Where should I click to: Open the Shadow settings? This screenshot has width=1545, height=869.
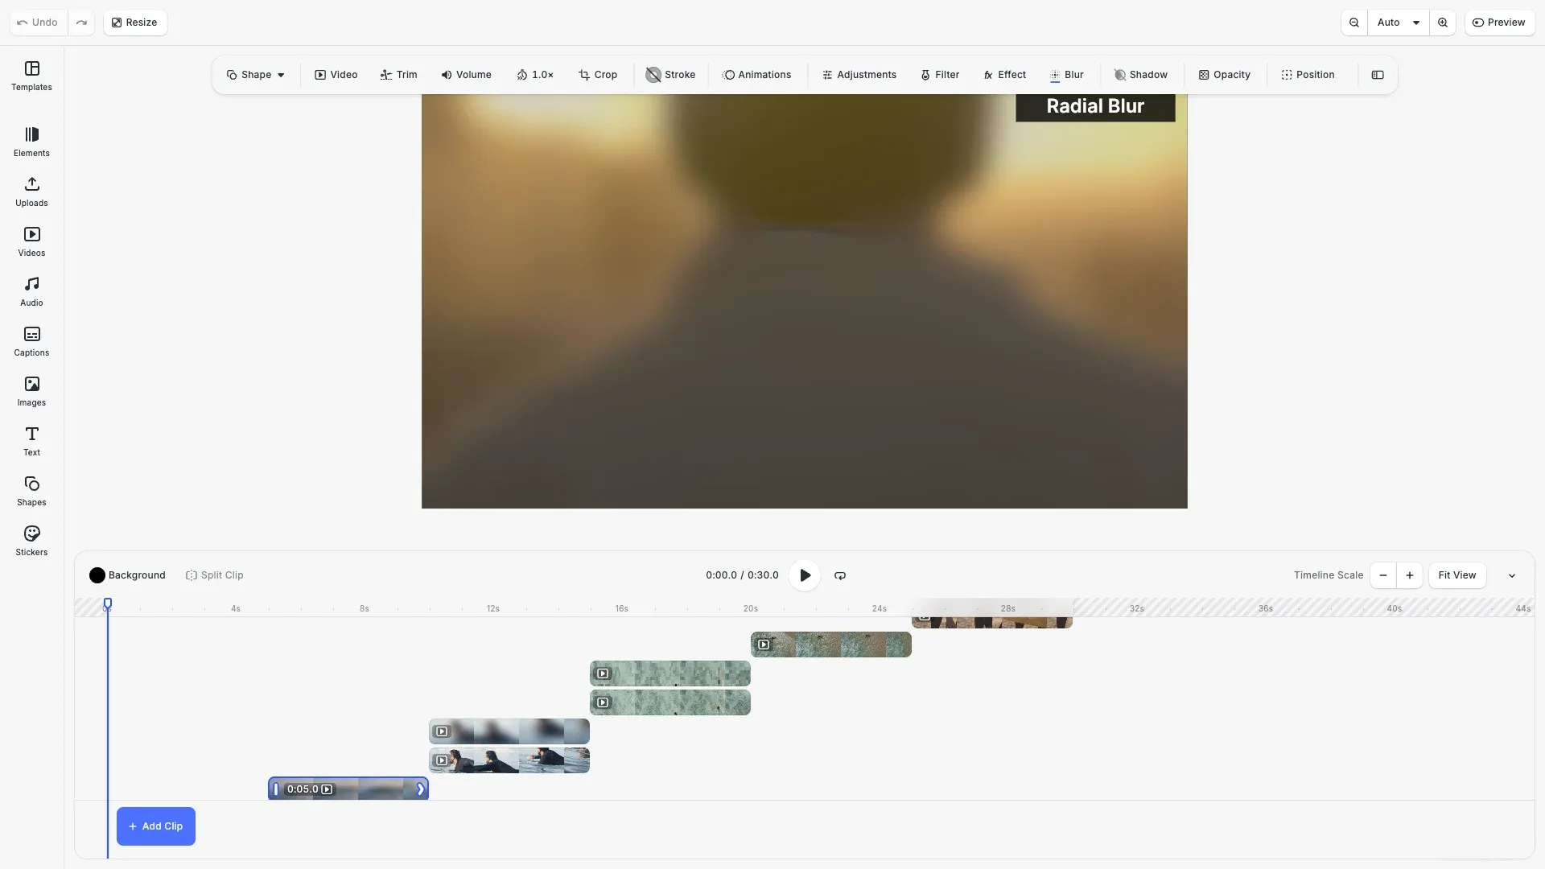pos(1141,74)
